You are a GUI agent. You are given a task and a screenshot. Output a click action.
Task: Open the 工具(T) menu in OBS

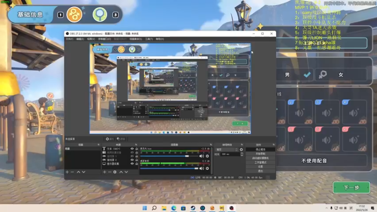click(149, 39)
